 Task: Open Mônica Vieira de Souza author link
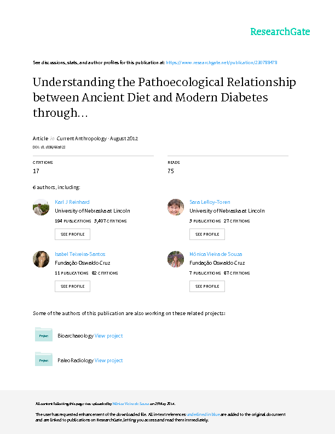tap(216, 254)
